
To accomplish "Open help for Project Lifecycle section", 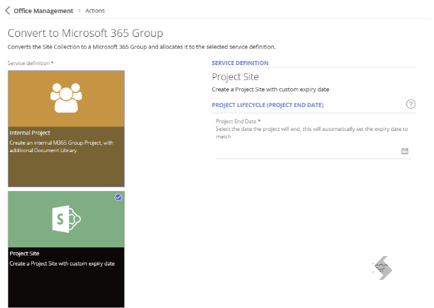I will (411, 105).
